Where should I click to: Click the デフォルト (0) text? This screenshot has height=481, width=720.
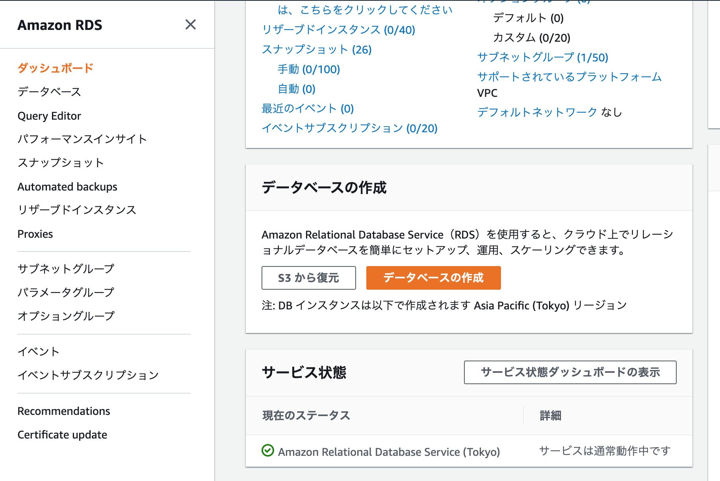[x=528, y=18]
